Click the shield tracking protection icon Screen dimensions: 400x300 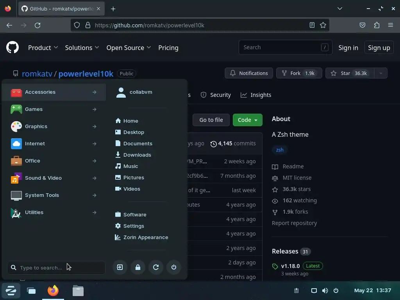(x=77, y=25)
